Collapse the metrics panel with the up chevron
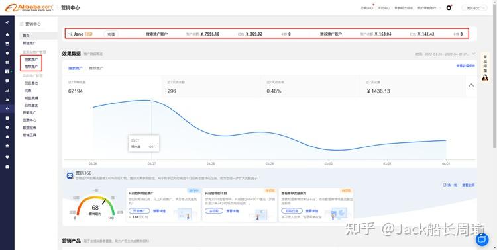 pos(471,85)
